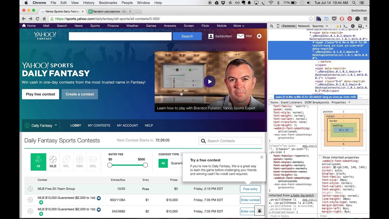Click the Play free contest button
The width and height of the screenshot is (389, 219).
point(40,94)
